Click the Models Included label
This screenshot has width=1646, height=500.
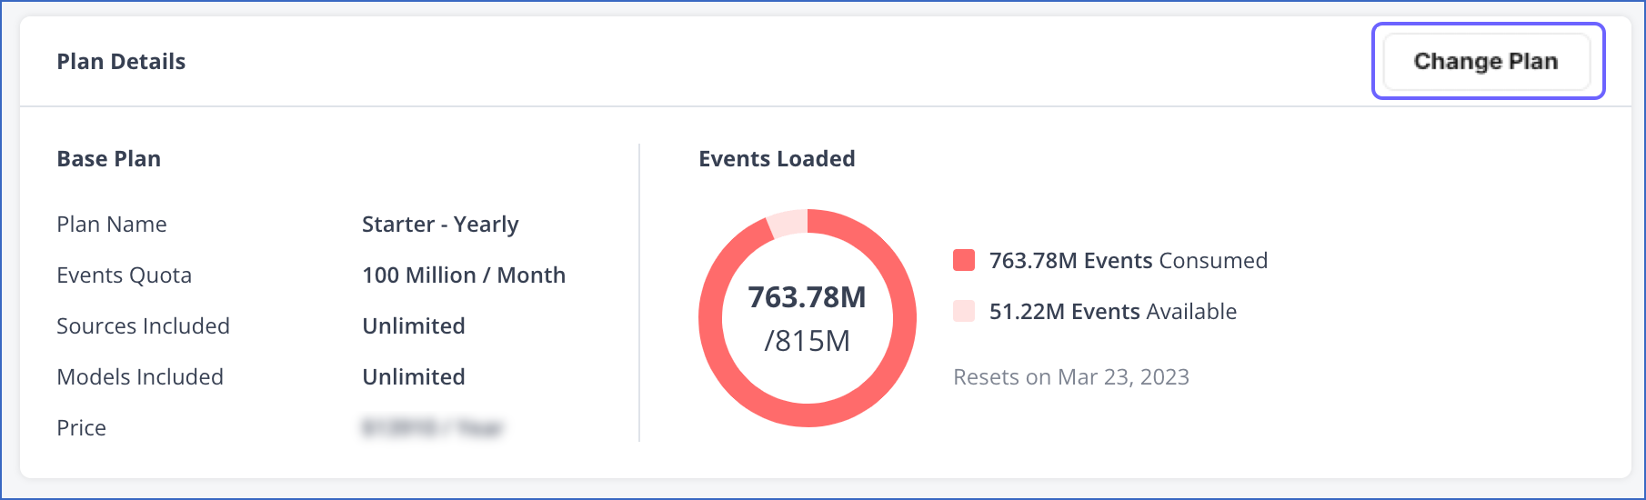coord(140,376)
